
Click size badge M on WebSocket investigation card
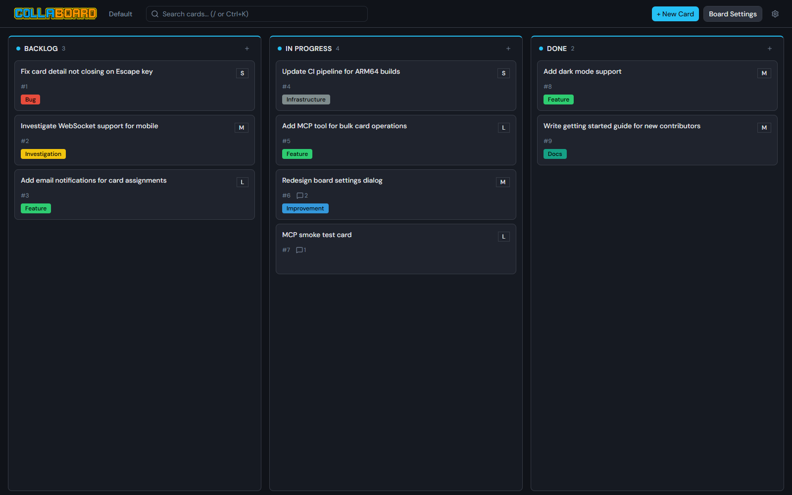(242, 128)
